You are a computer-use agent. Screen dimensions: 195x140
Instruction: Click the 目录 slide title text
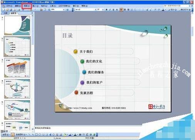pyautogui.click(x=67, y=36)
